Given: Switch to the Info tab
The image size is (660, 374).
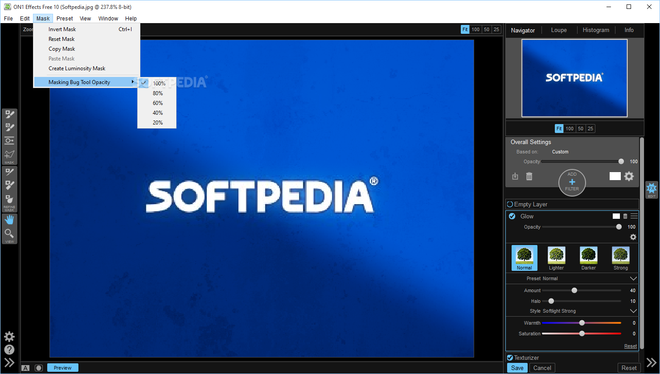Looking at the screenshot, I should pyautogui.click(x=629, y=30).
